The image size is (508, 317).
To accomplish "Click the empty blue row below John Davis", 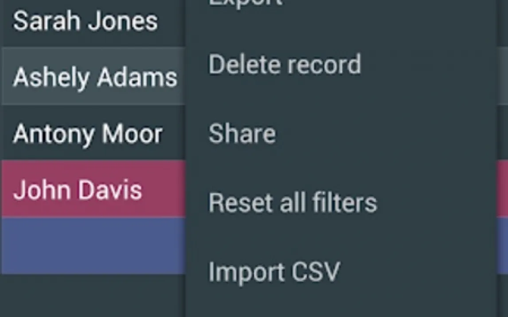I will click(93, 245).
